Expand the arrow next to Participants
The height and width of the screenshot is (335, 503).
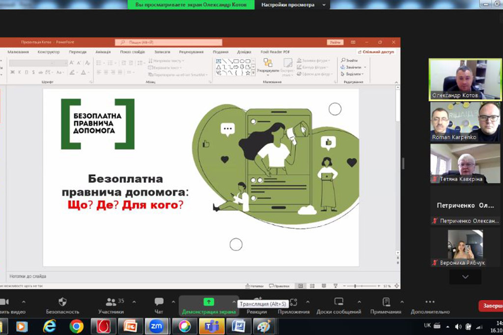(134, 302)
